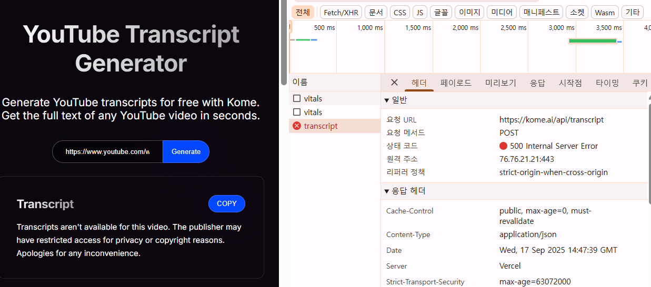Open the 응답 tab
Image resolution: width=651 pixels, height=287 pixels.
tap(537, 83)
